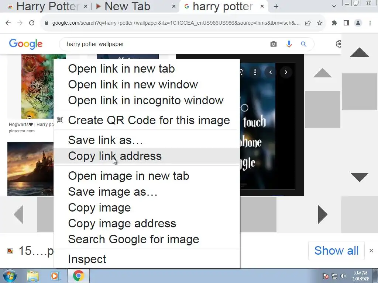The width and height of the screenshot is (378, 283).
Task: Click the network tray icon
Action: coord(334,276)
